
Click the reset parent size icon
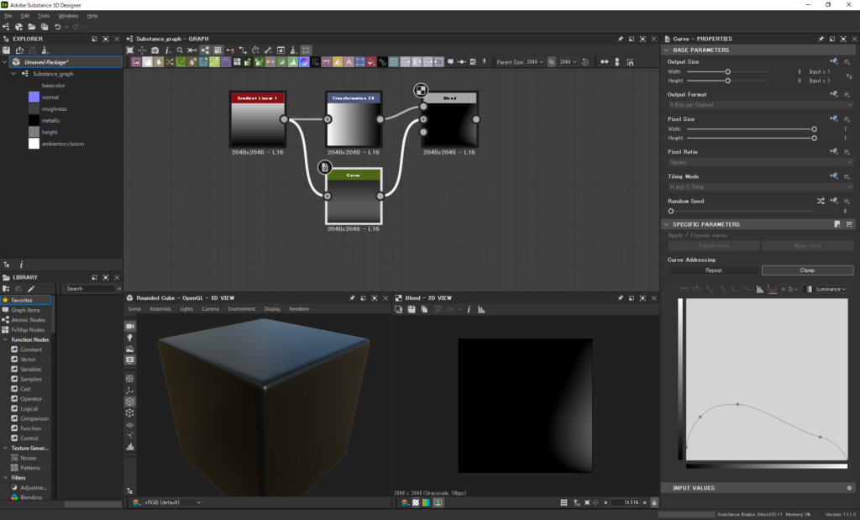585,62
